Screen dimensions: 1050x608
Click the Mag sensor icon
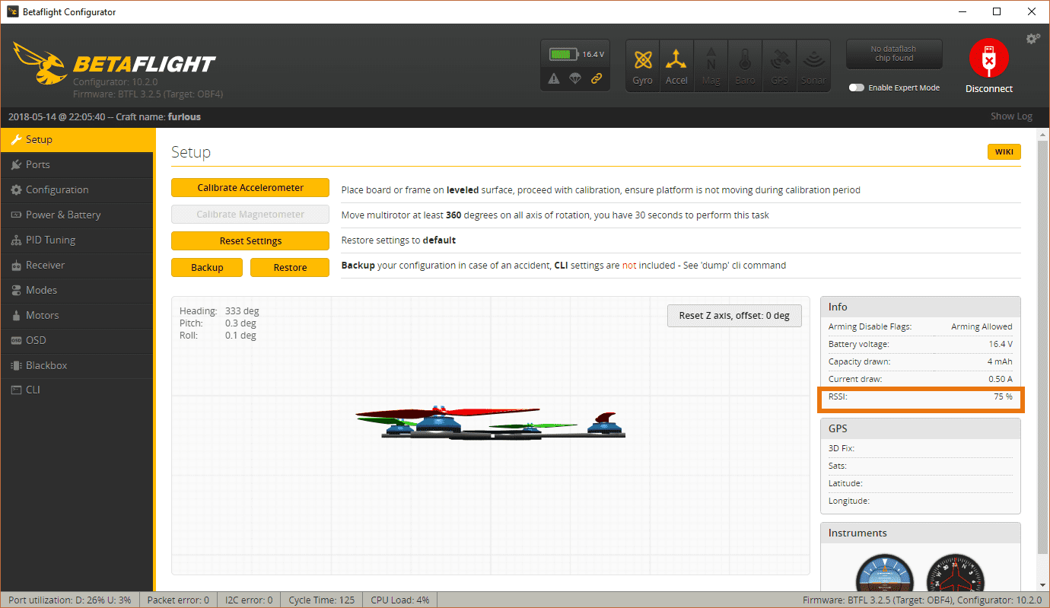click(711, 66)
